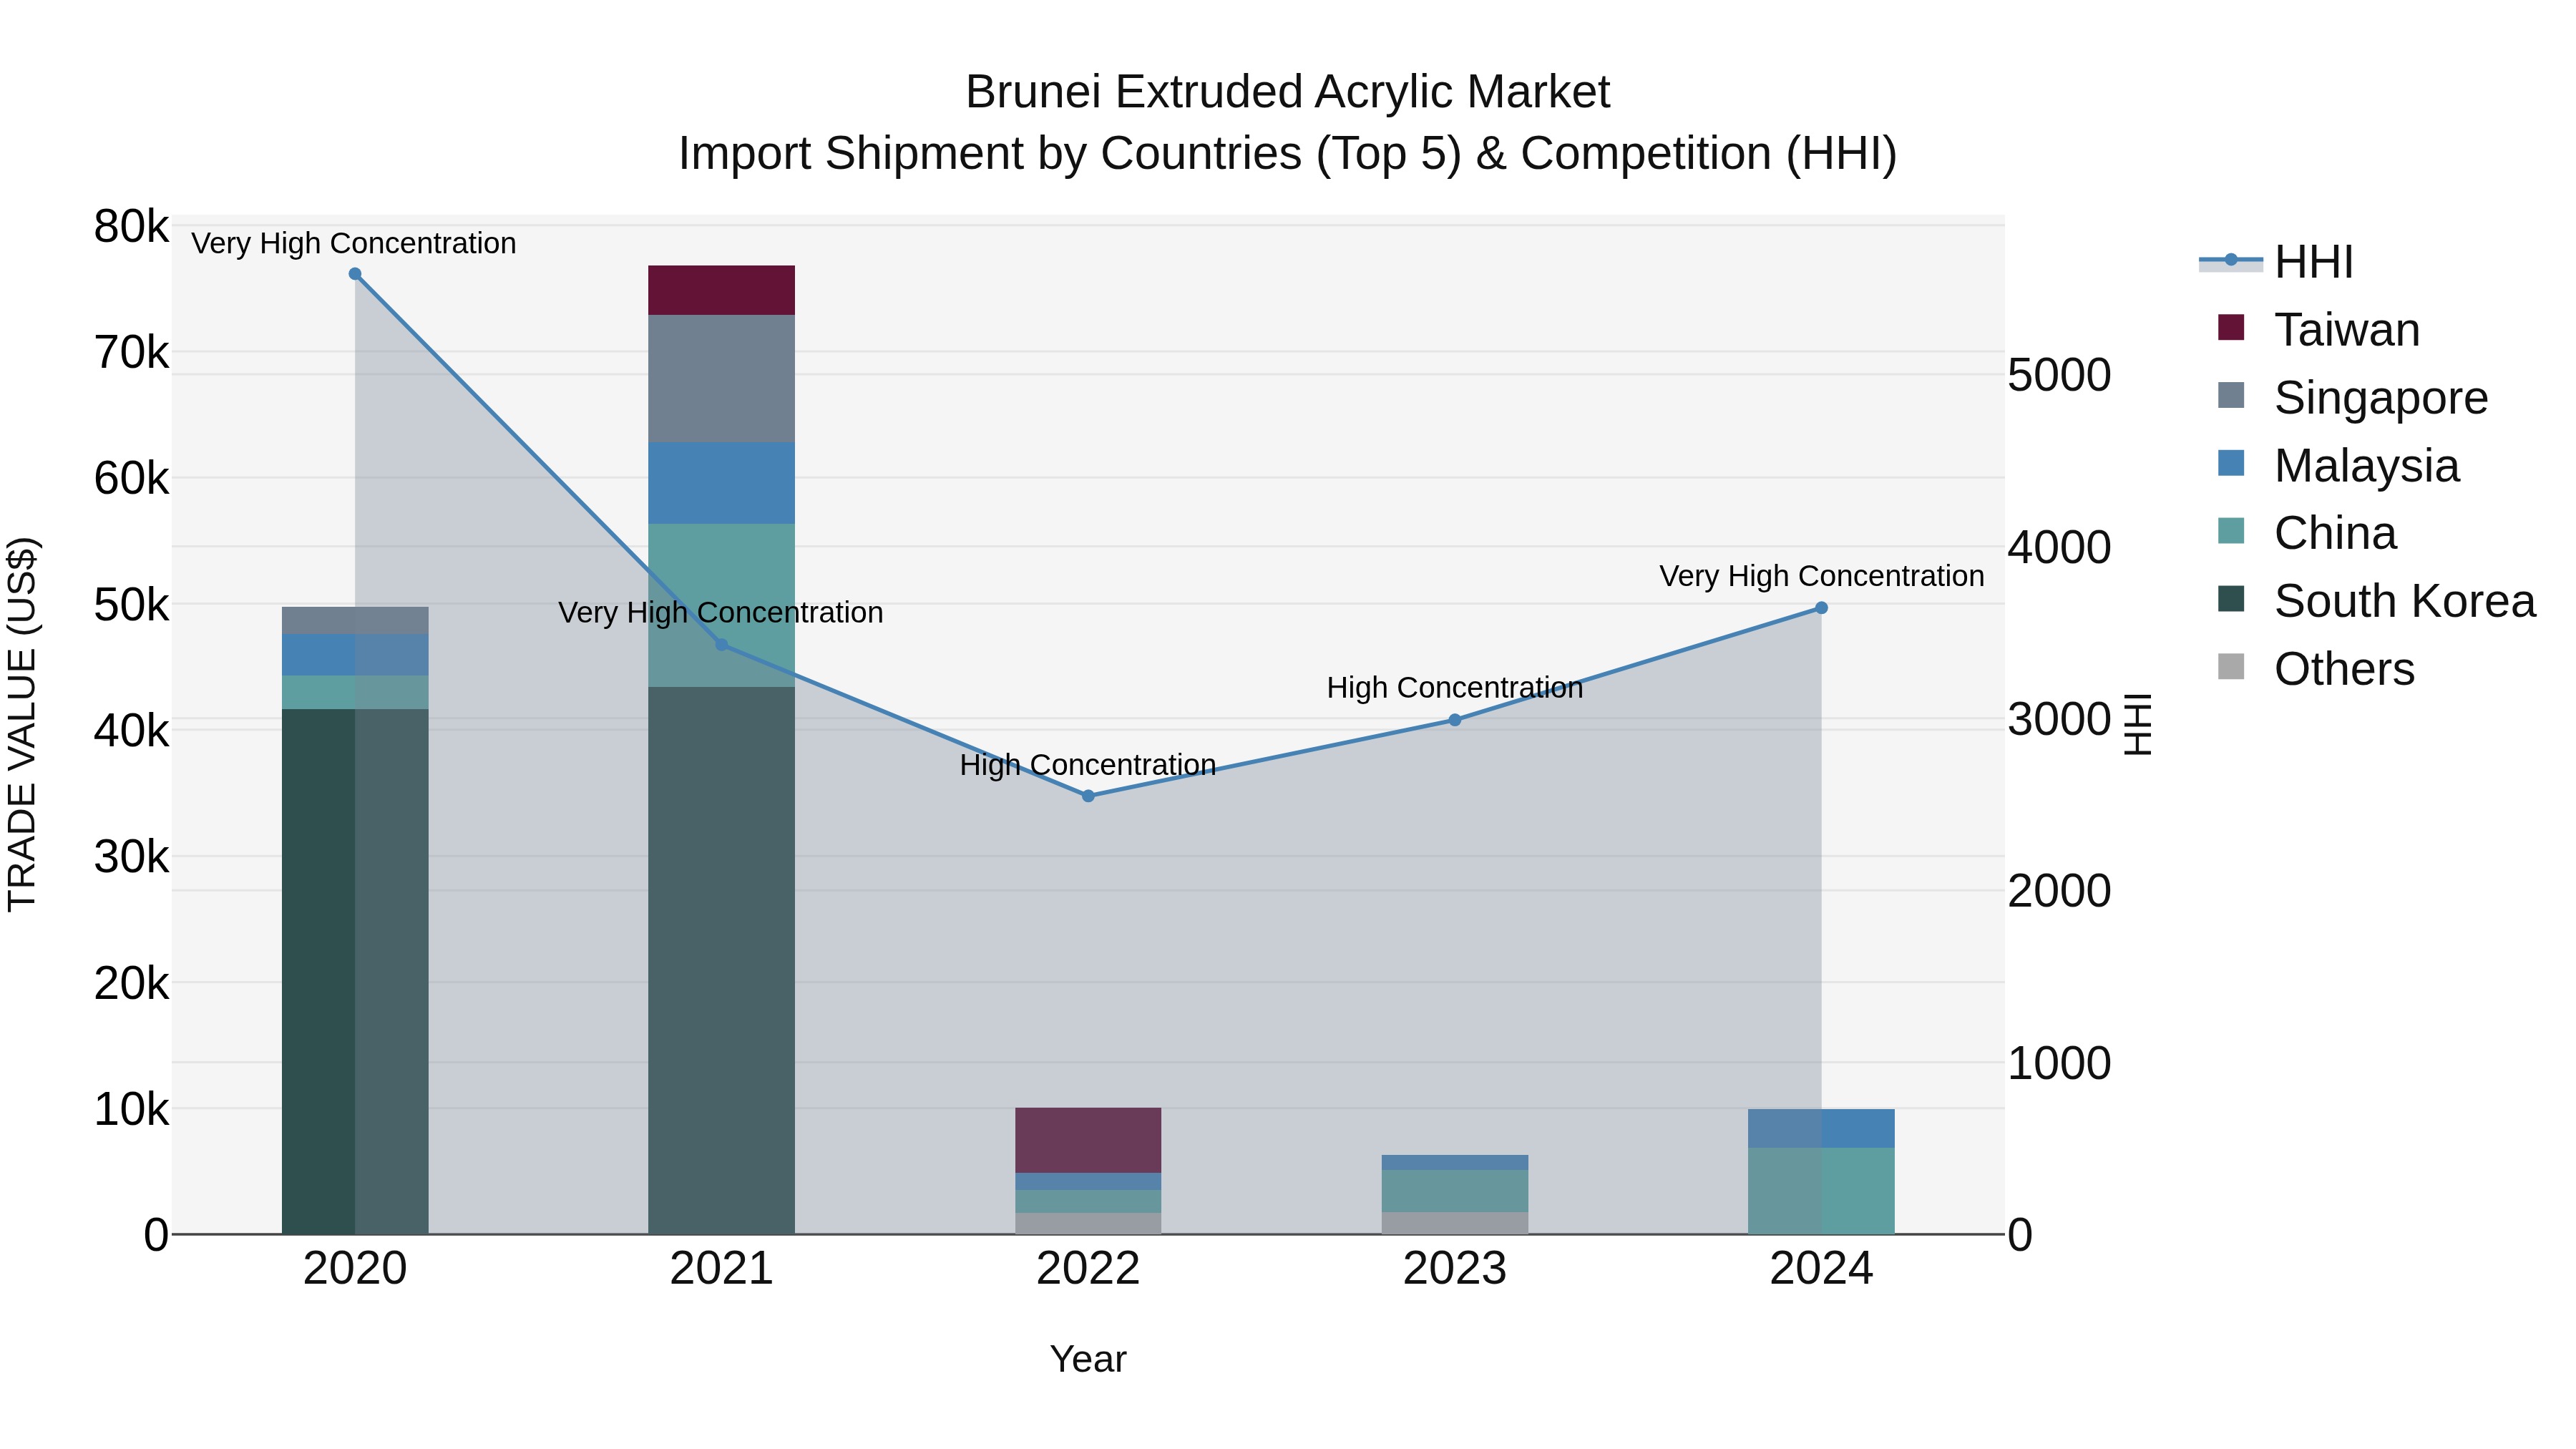Toggle the Taiwan legend entry
The image size is (2576, 1449).
(2318, 329)
